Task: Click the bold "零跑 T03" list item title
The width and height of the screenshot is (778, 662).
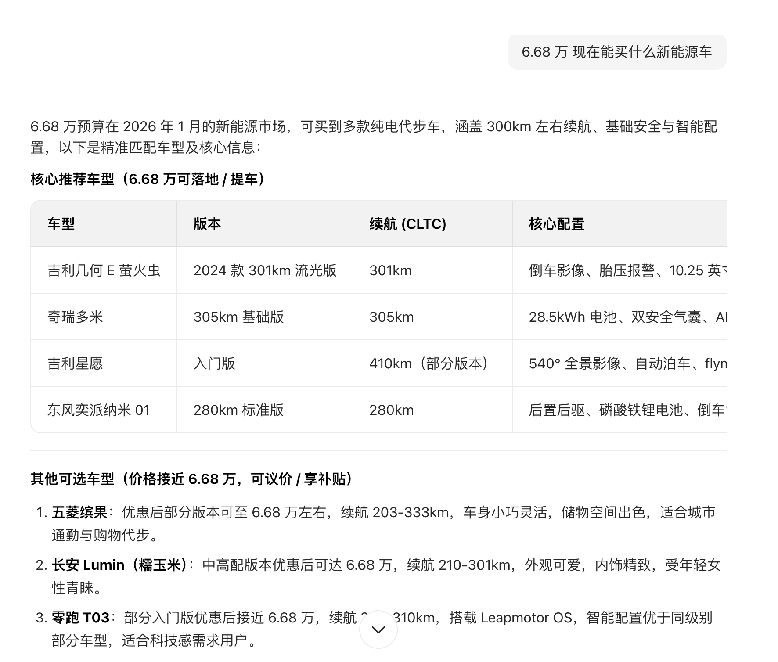Action: tap(80, 618)
